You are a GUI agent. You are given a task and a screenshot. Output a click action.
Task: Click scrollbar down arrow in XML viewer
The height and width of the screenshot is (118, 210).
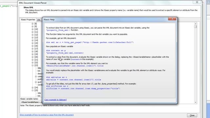[196, 102]
